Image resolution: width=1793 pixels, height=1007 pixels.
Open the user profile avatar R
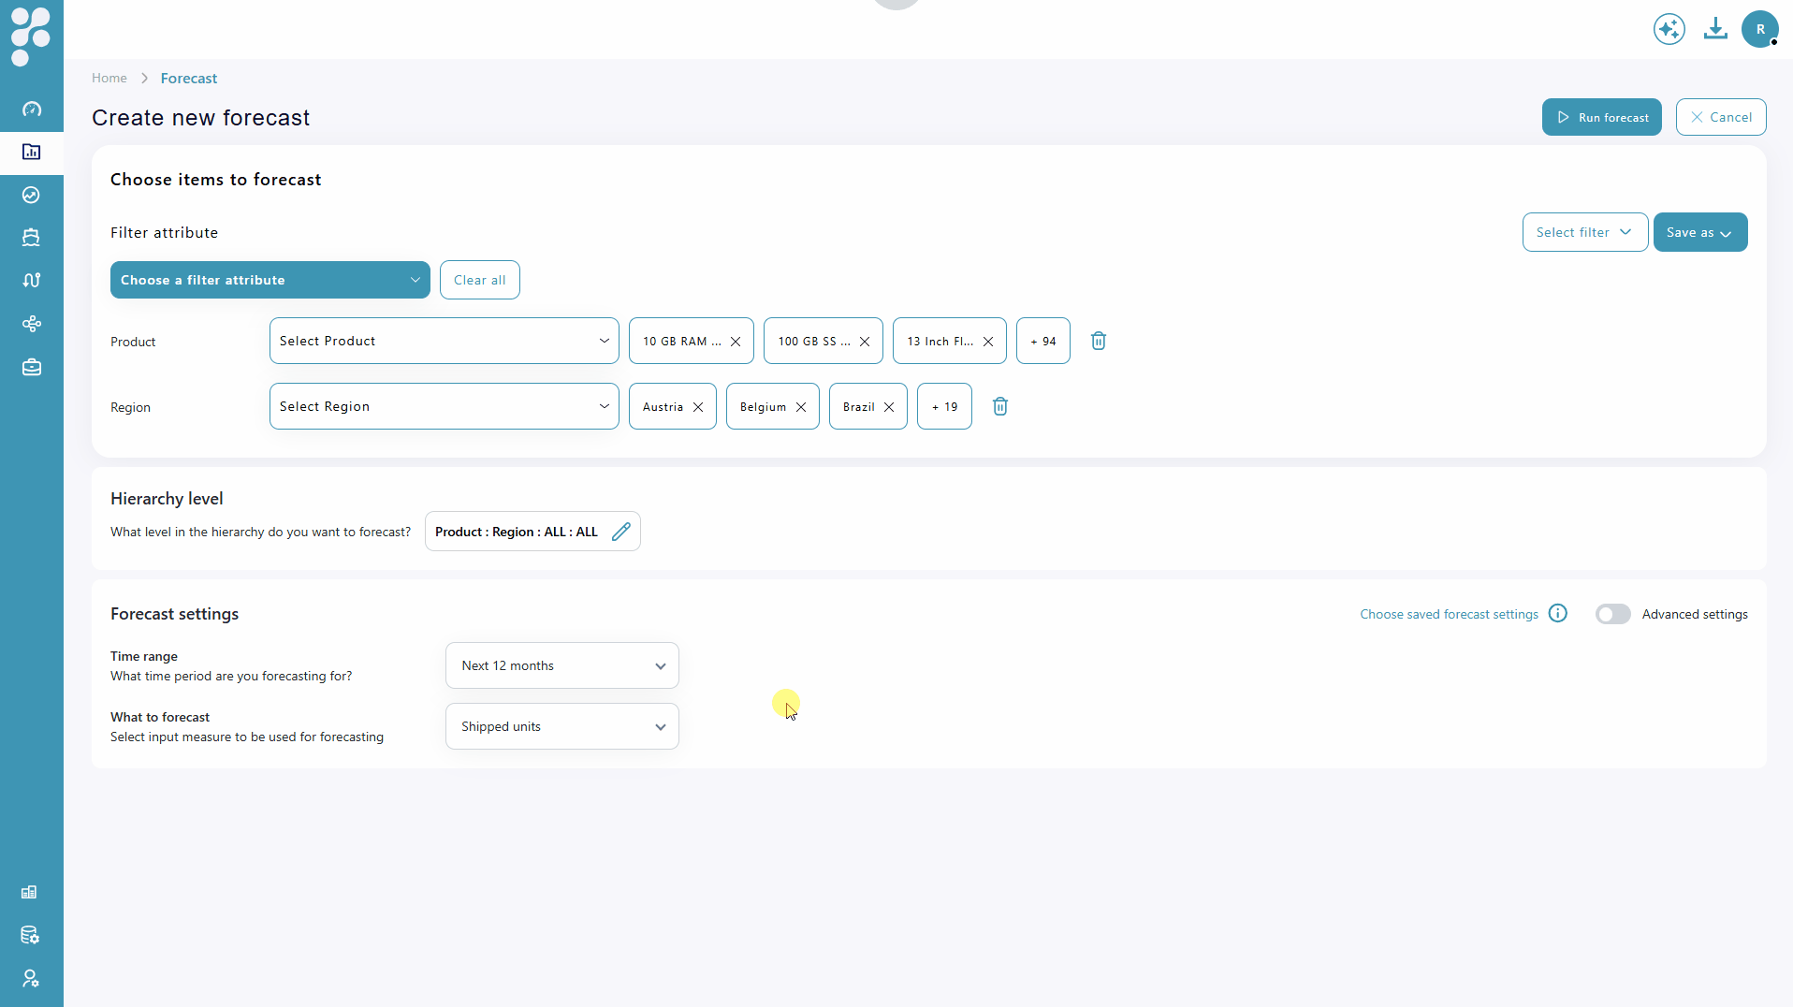click(1760, 29)
